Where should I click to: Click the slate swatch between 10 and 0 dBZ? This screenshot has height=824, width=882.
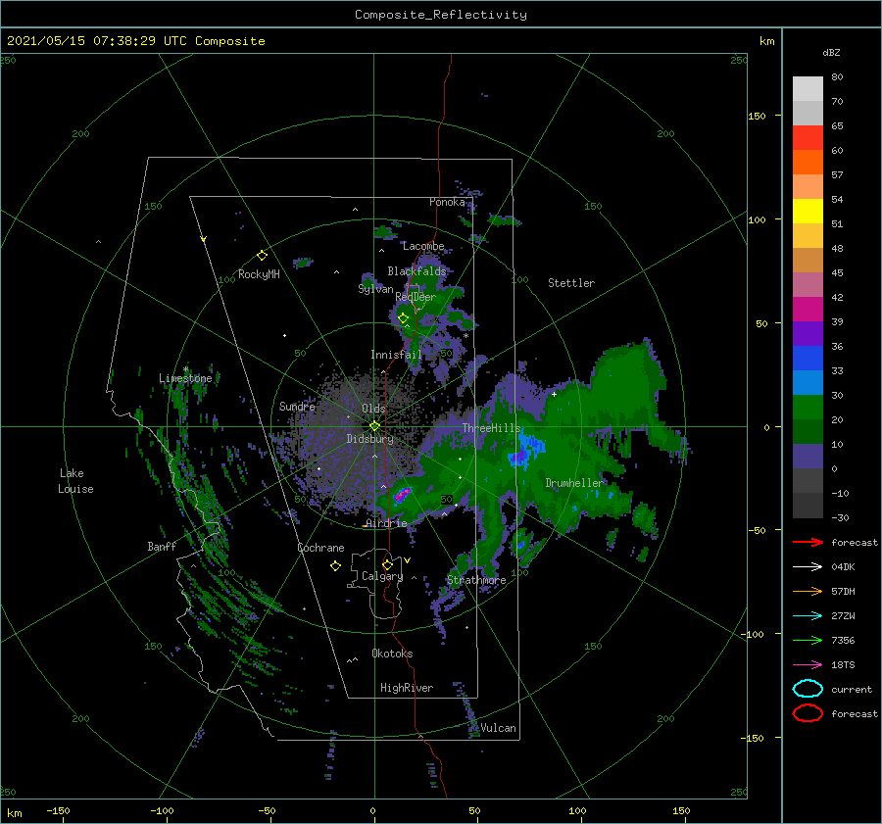(808, 457)
